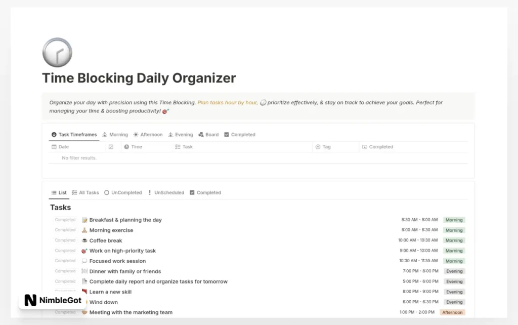Toggle Completed button for Complete daily report
This screenshot has width=518, height=325.
65,281
